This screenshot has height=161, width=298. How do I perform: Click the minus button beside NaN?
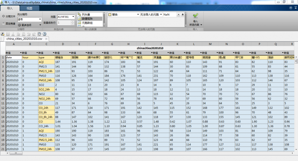point(178,15)
